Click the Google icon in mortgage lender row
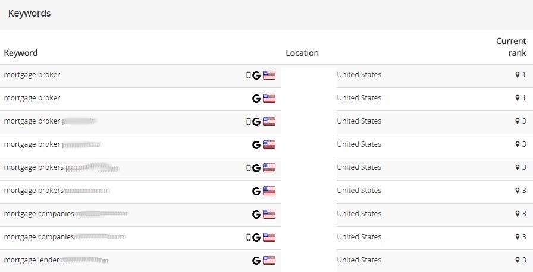 click(256, 261)
